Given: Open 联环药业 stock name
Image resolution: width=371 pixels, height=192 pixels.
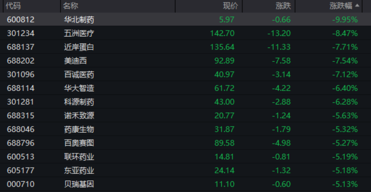Looking at the screenshot, I should (x=79, y=156).
